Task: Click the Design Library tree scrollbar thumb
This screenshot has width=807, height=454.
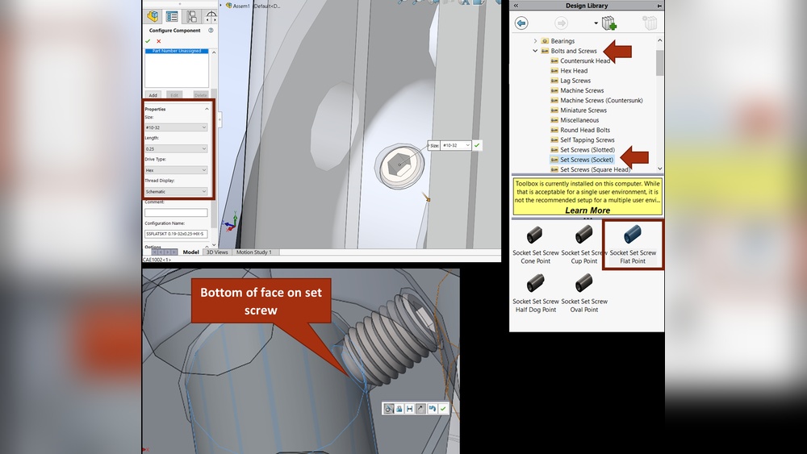Action: [660, 63]
